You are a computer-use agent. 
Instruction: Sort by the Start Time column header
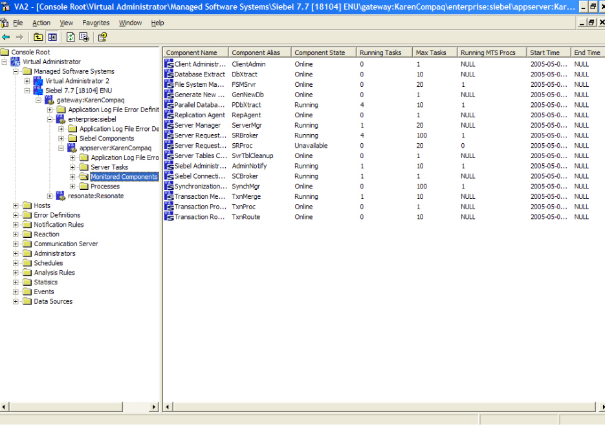pos(549,52)
